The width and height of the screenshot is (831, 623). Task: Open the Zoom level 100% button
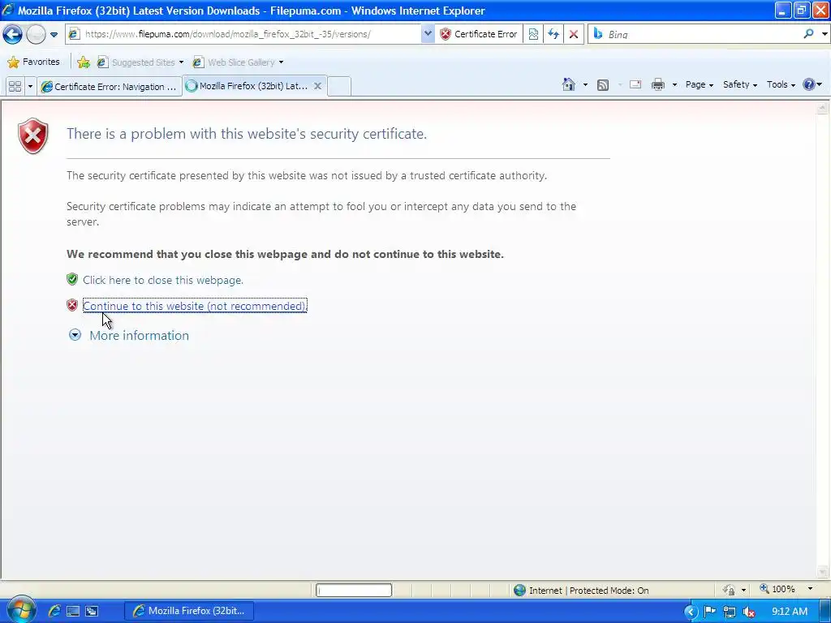[777, 589]
